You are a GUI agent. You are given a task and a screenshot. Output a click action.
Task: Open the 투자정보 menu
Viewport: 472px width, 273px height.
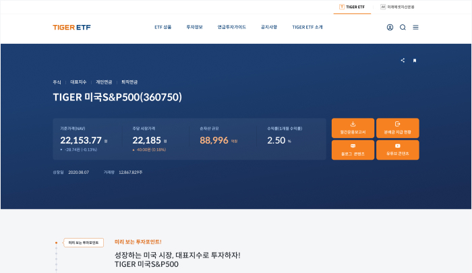point(194,27)
